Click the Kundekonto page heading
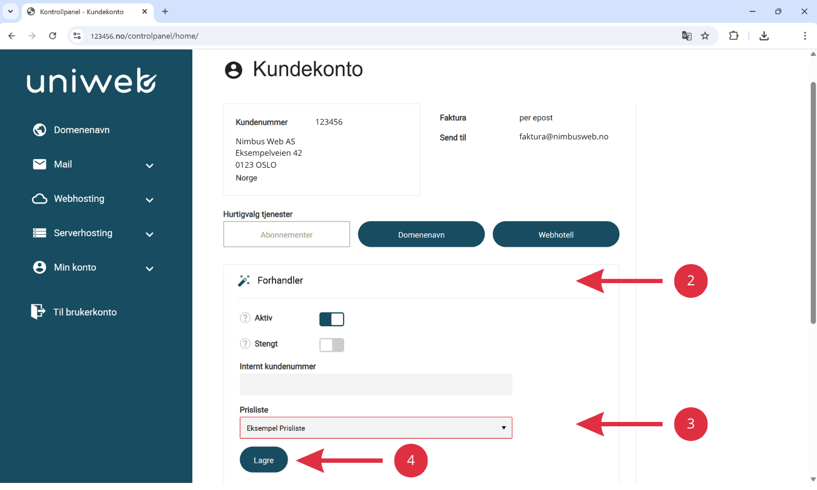The width and height of the screenshot is (817, 490). click(308, 69)
